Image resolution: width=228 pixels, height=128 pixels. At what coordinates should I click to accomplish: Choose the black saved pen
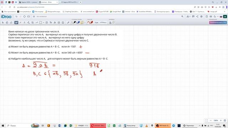[x=74, y=22]
